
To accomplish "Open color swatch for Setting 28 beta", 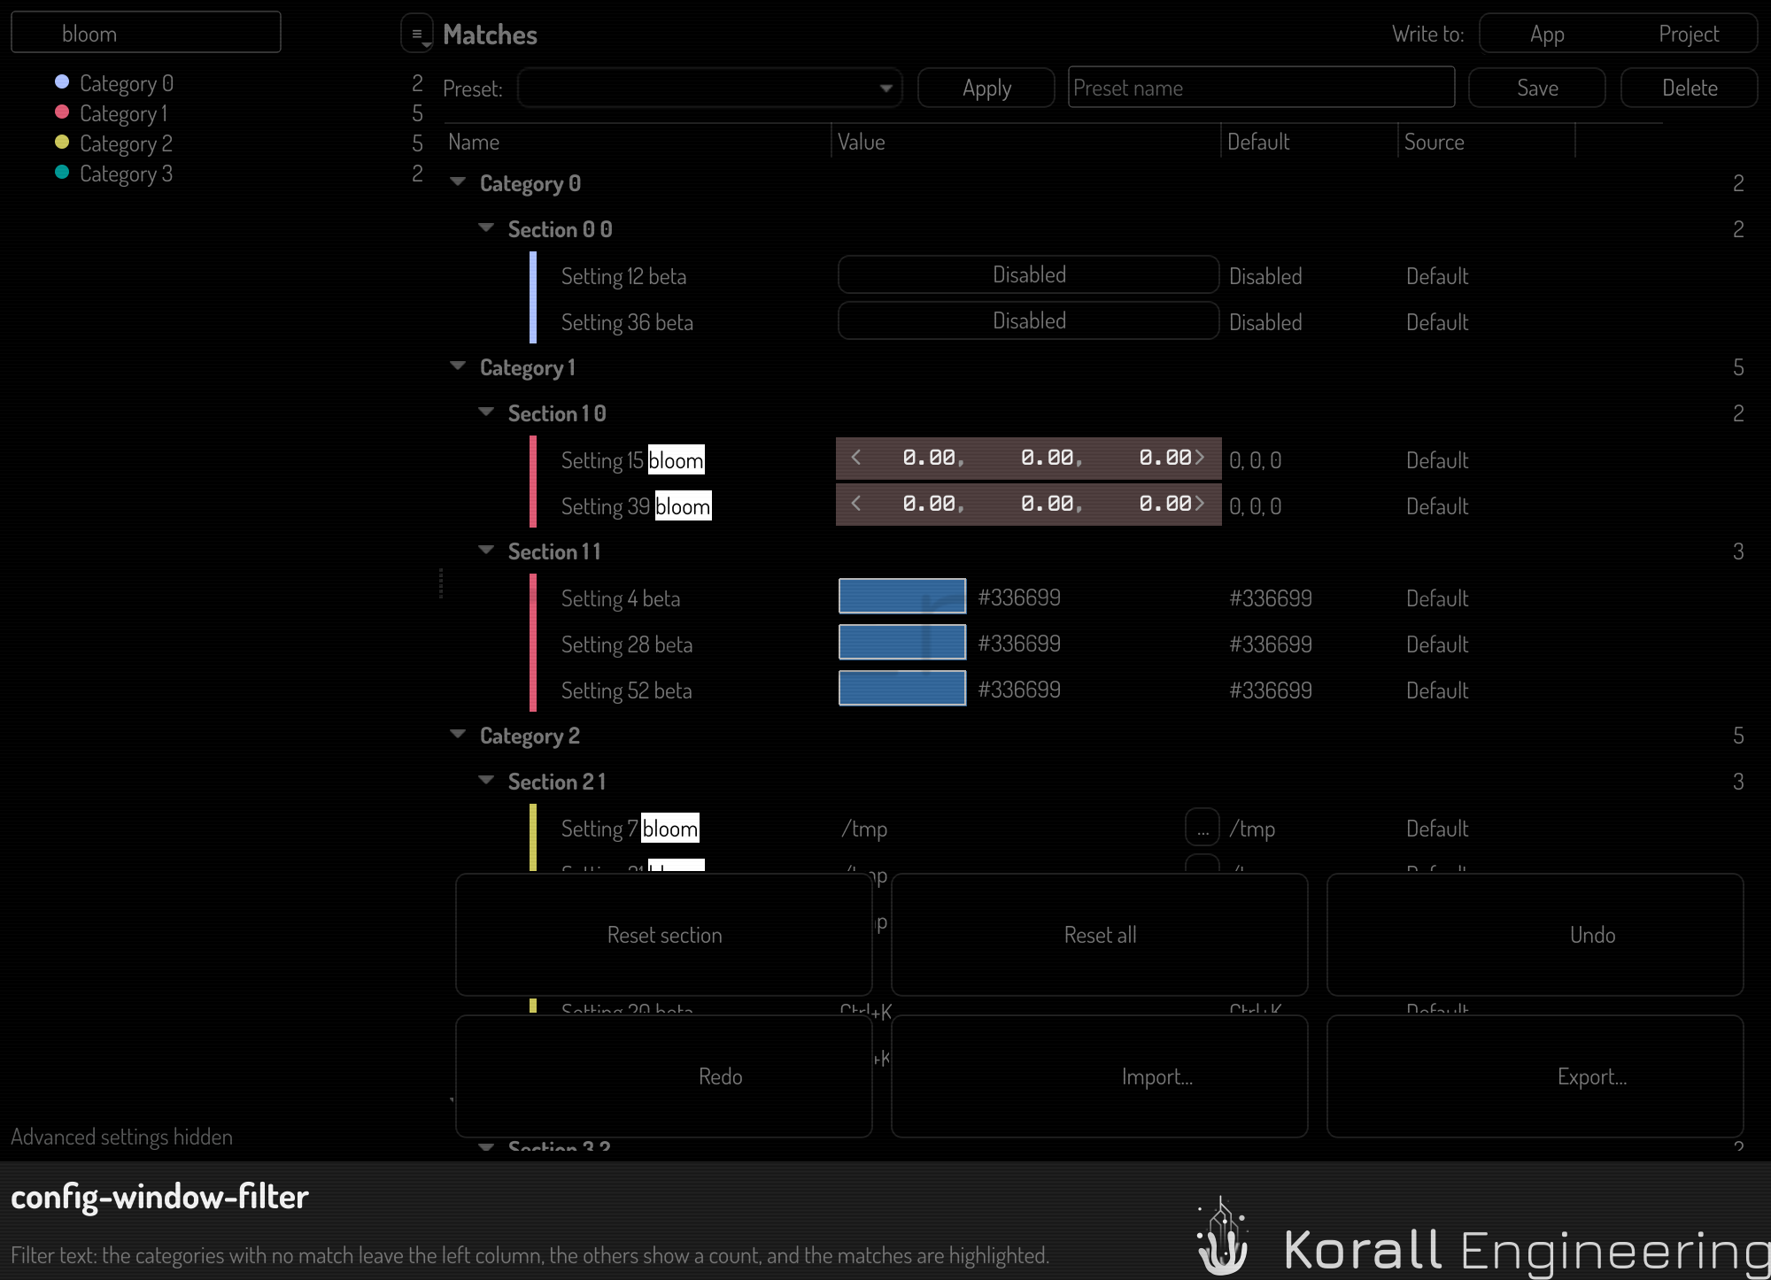I will tap(902, 642).
